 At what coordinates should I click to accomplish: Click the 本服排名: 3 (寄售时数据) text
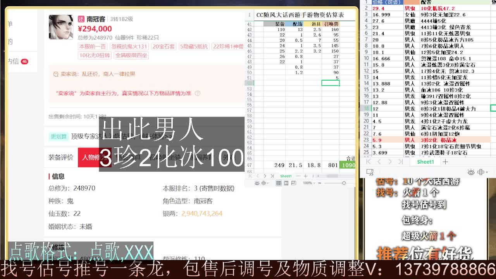point(198,188)
